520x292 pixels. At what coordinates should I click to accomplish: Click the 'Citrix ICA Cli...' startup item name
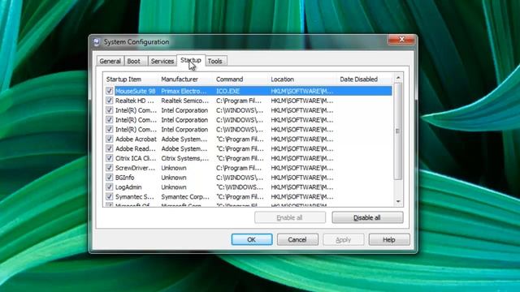click(136, 158)
